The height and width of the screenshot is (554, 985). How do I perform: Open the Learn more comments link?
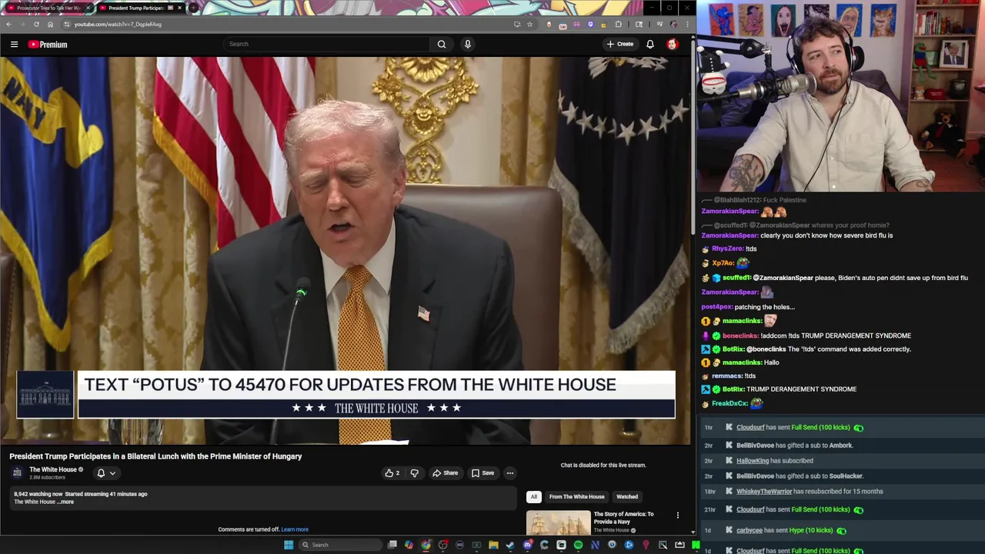tap(295, 529)
